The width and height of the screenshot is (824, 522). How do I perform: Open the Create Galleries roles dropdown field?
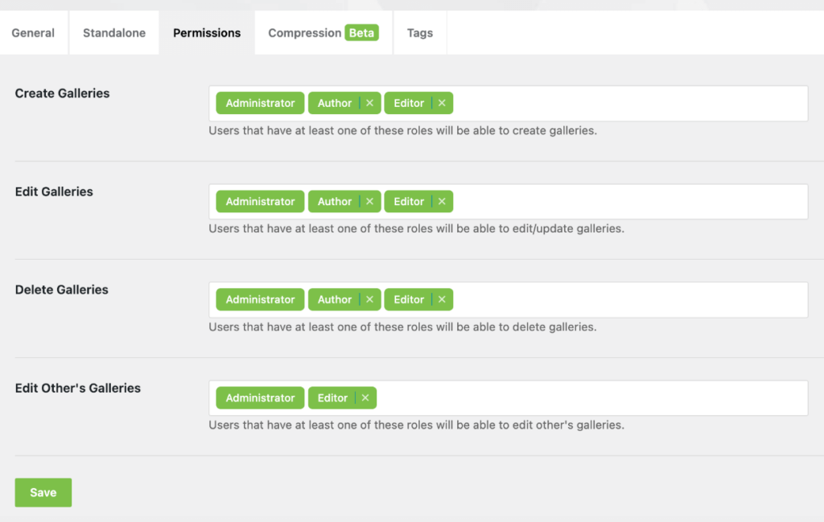pos(509,104)
